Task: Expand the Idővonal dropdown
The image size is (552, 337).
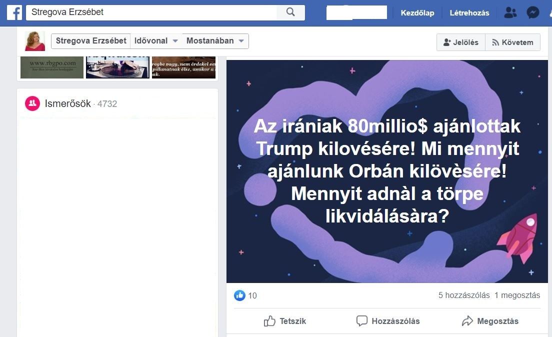Action: [x=156, y=41]
